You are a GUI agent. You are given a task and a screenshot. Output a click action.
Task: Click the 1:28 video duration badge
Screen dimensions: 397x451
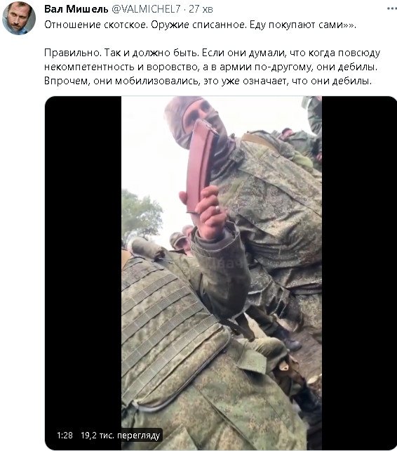coord(65,435)
